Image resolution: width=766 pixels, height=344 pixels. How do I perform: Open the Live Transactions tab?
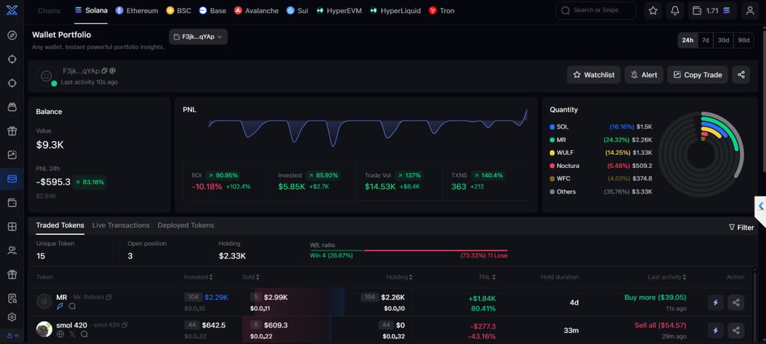click(x=121, y=225)
